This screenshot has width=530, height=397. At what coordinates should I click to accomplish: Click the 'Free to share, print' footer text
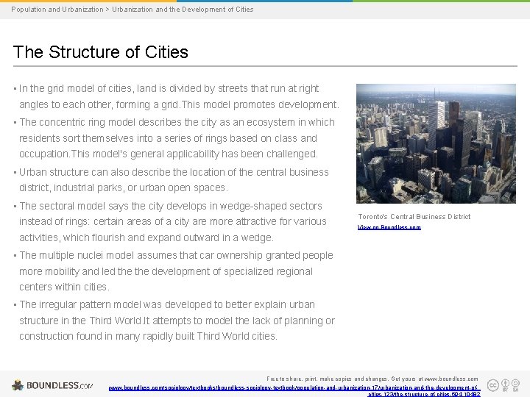point(372,379)
